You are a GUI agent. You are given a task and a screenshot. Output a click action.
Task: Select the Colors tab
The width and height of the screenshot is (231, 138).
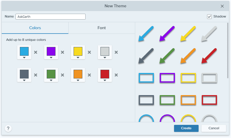(x=35, y=28)
